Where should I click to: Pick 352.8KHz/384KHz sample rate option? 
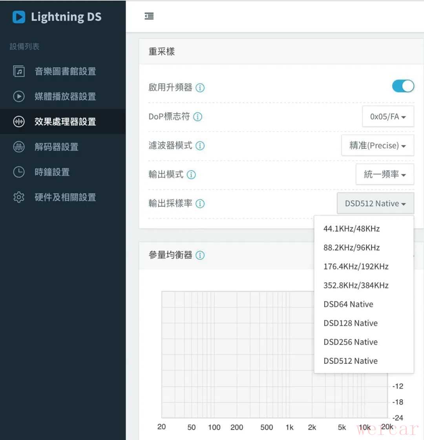point(356,285)
